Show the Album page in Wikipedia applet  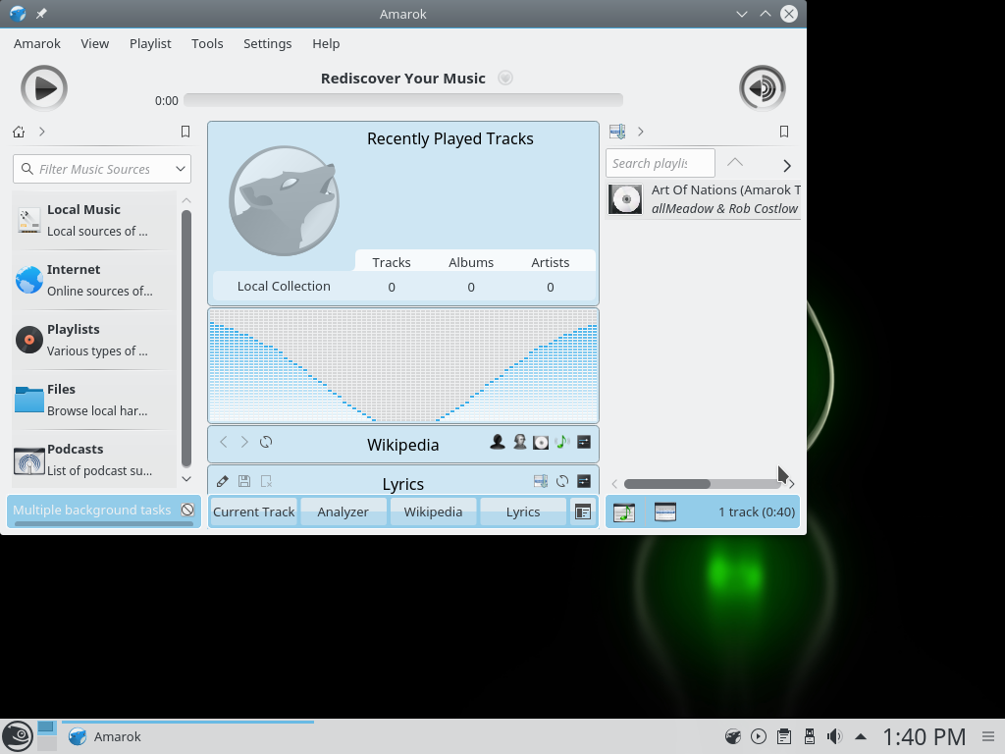tap(541, 443)
